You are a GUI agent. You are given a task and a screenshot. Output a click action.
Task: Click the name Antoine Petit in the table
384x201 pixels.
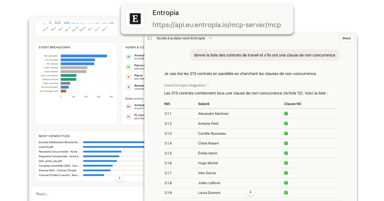(208, 124)
